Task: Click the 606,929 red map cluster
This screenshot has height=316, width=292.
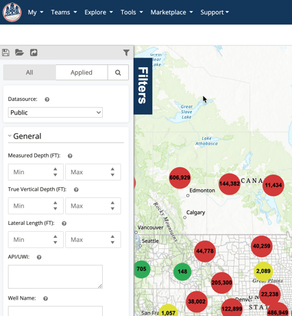Action: pyautogui.click(x=180, y=178)
